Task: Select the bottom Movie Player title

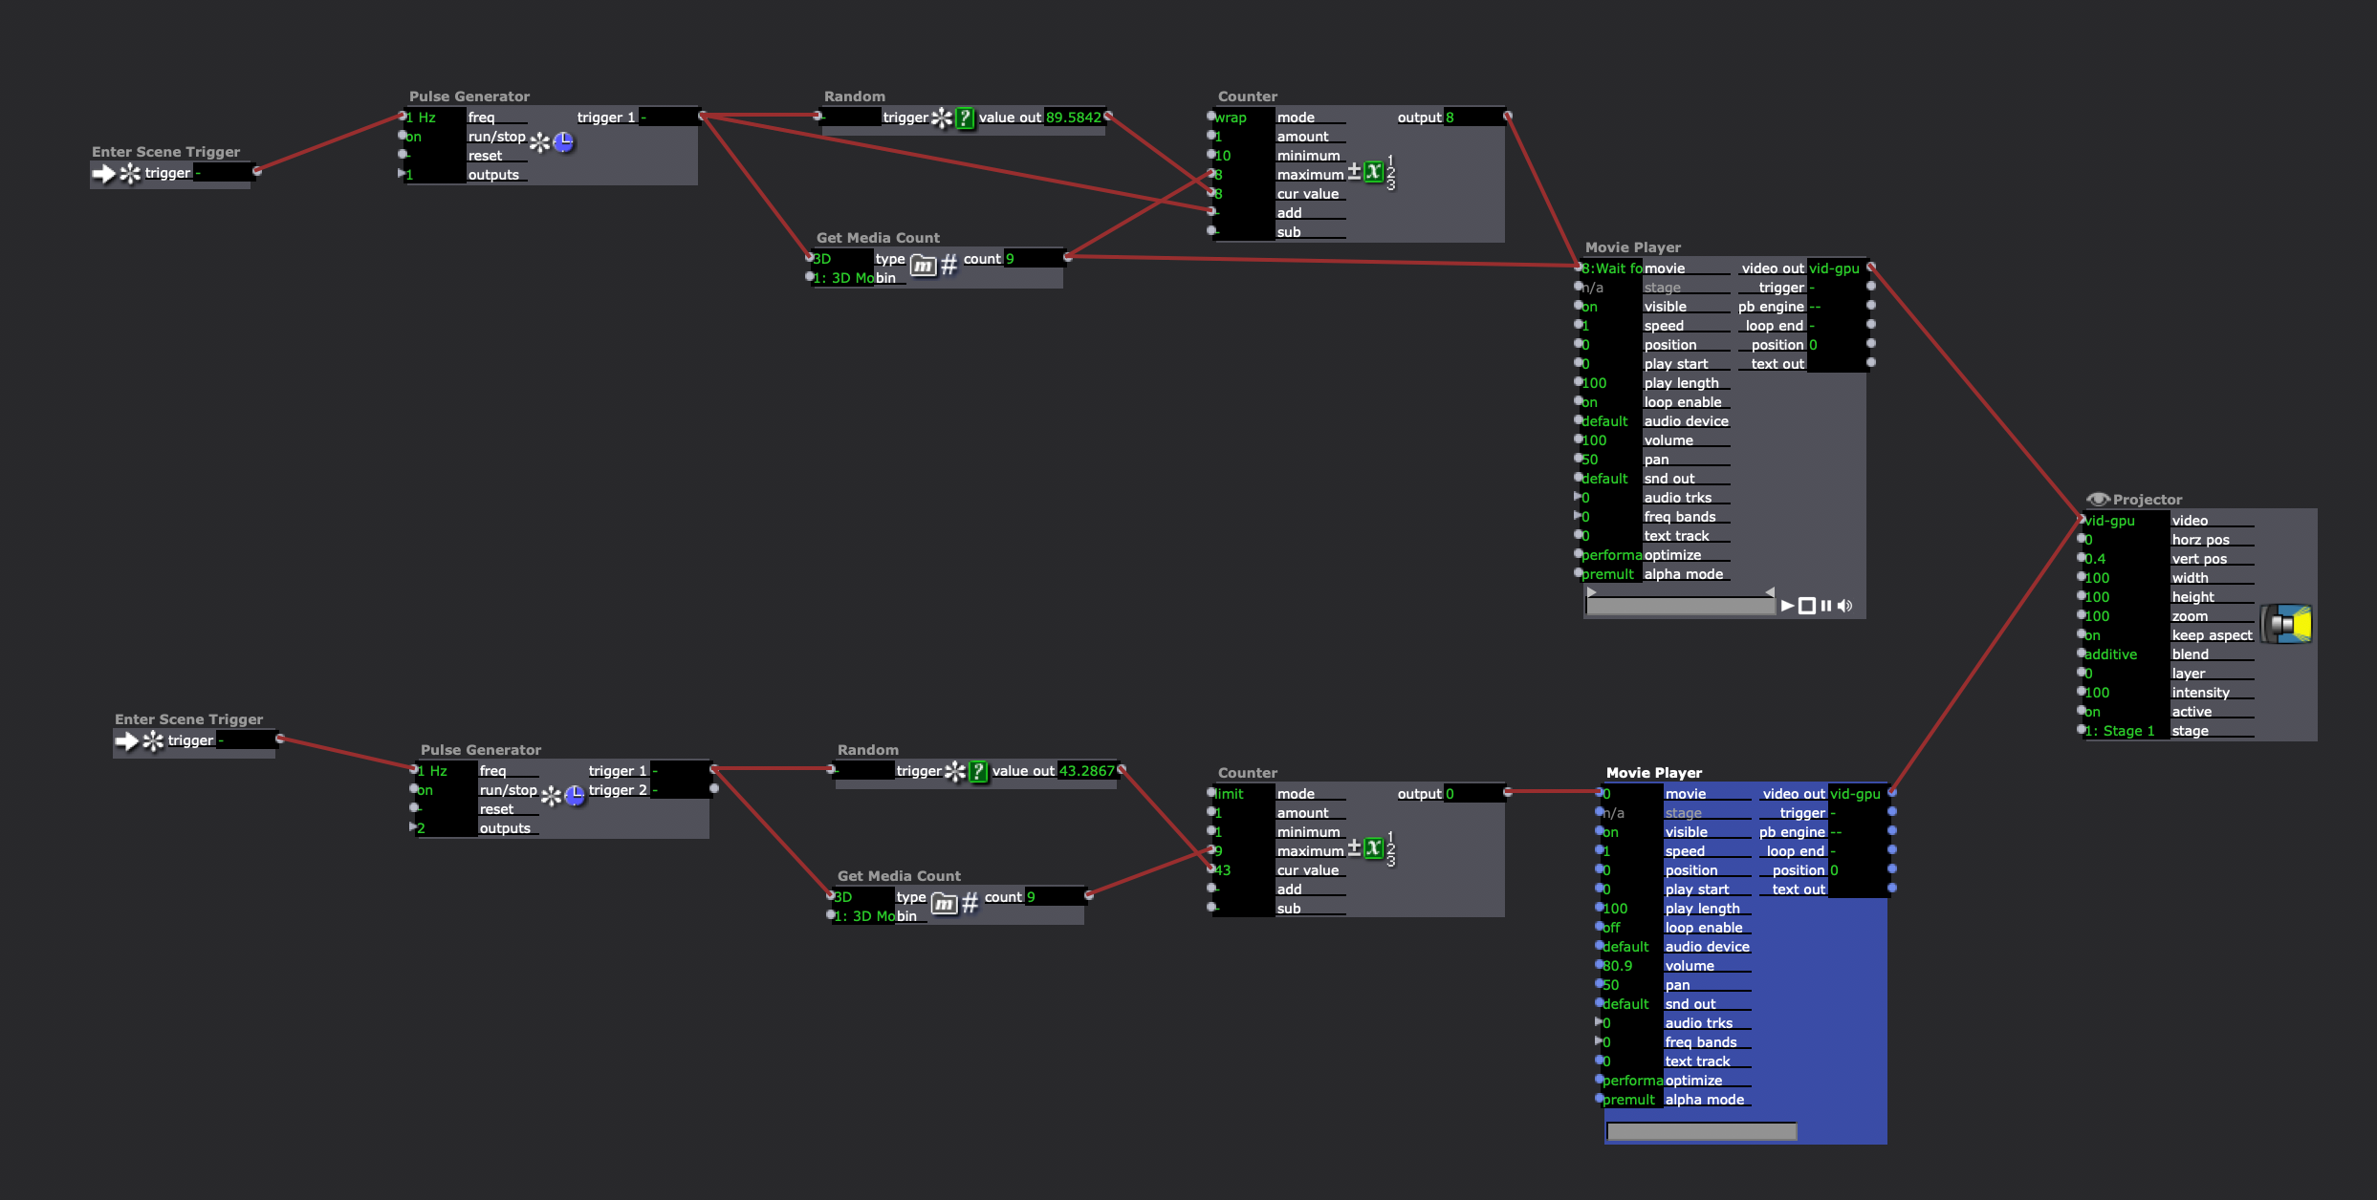Action: 1654,773
